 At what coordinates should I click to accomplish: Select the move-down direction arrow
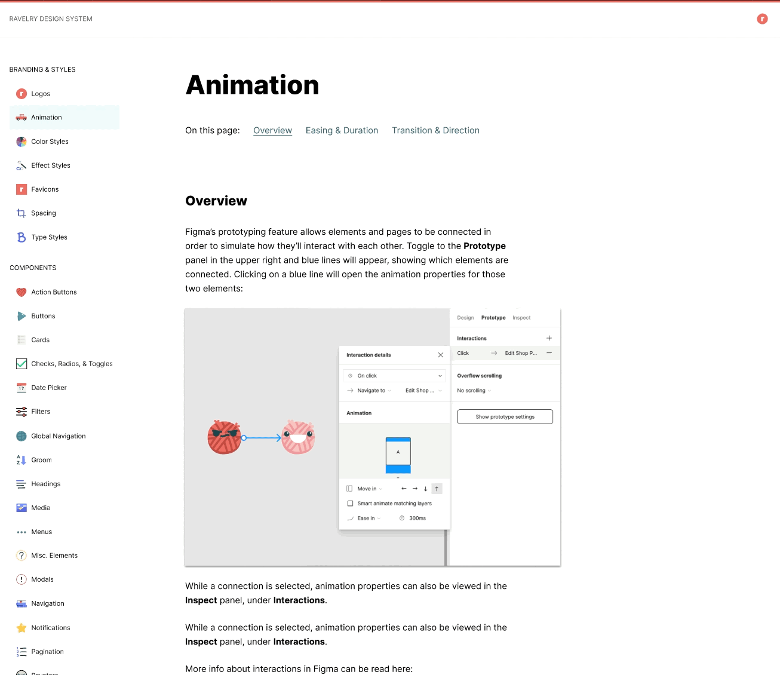pyautogui.click(x=426, y=489)
